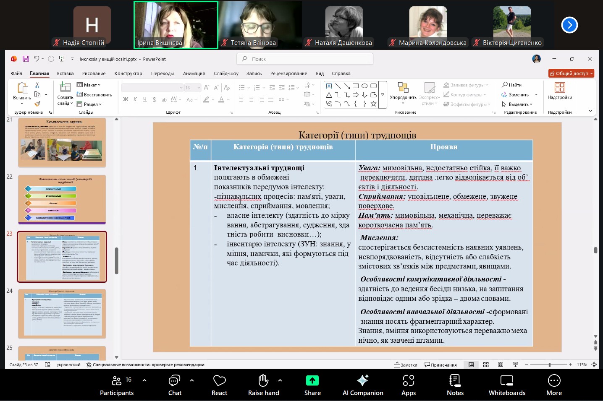Open the Zoom Notes icon

tap(455, 380)
